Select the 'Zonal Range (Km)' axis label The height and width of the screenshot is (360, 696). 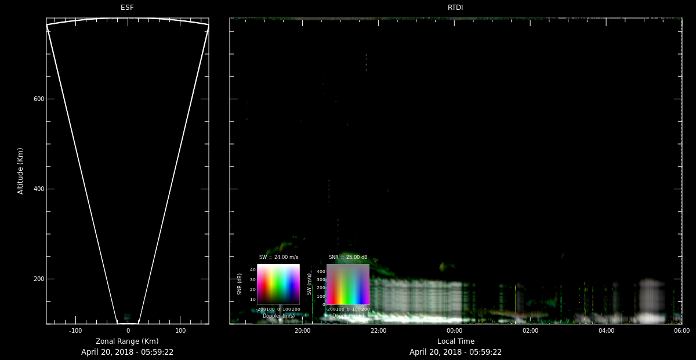(x=127, y=341)
